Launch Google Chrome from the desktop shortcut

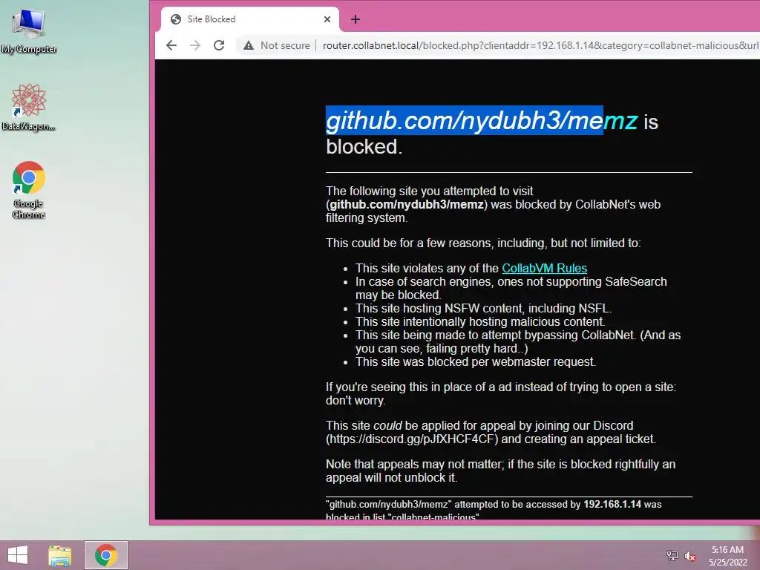coord(29,189)
